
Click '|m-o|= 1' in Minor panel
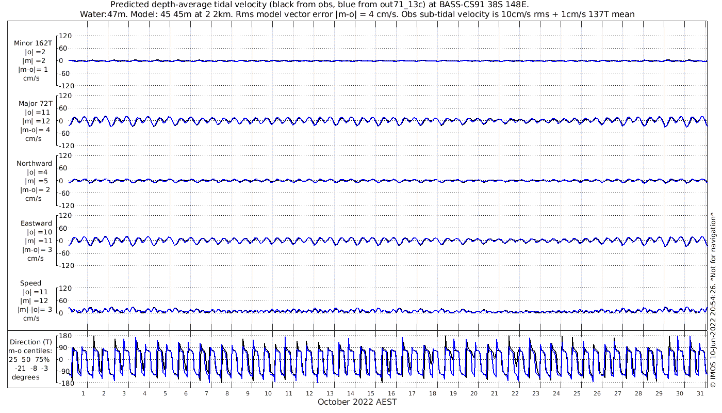click(34, 69)
